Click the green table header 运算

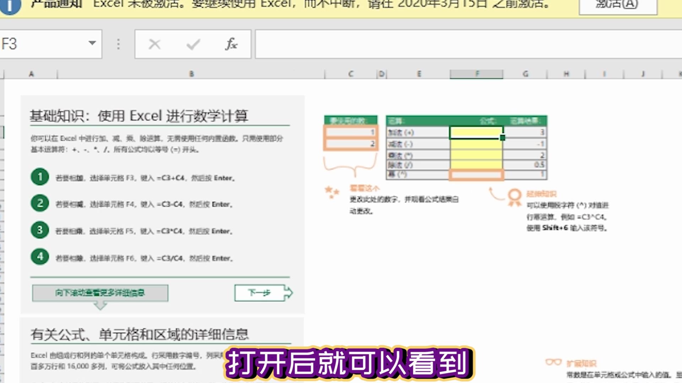pos(395,121)
